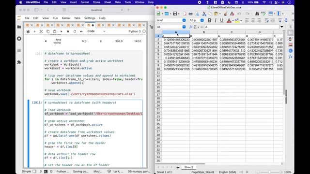The height and width of the screenshot is (174, 310).
Task: Open Calc Print Preview
Action: click(197, 14)
